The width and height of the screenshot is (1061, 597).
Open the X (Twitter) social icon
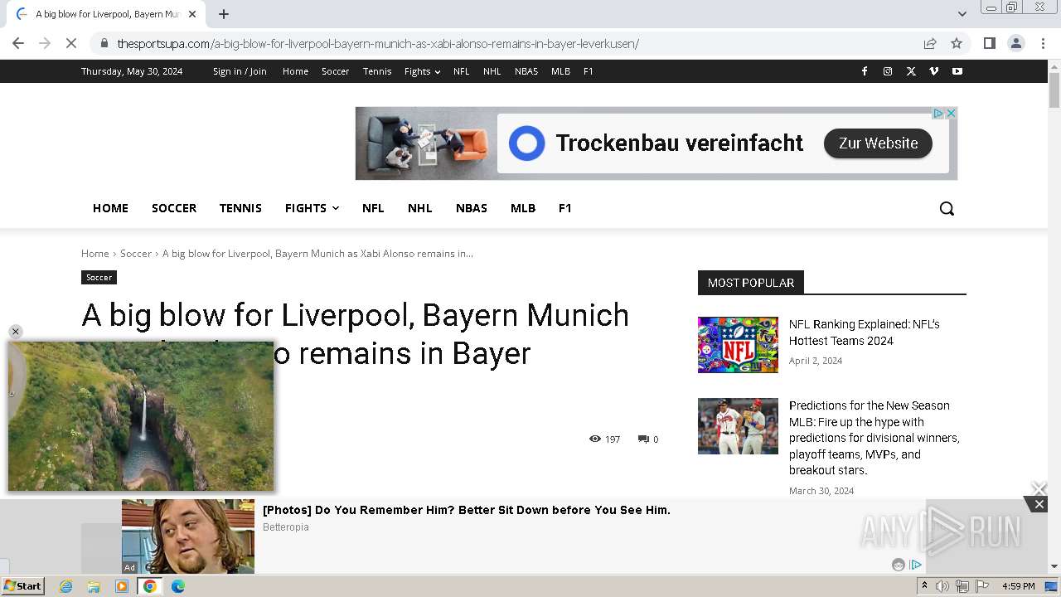pos(911,71)
